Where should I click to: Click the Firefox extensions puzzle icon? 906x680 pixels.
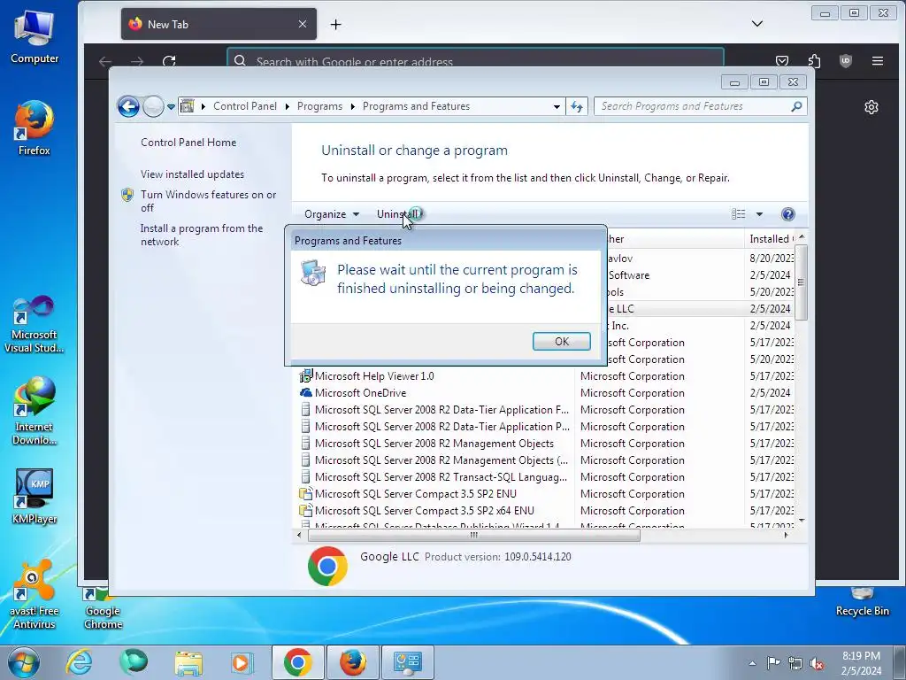point(814,61)
